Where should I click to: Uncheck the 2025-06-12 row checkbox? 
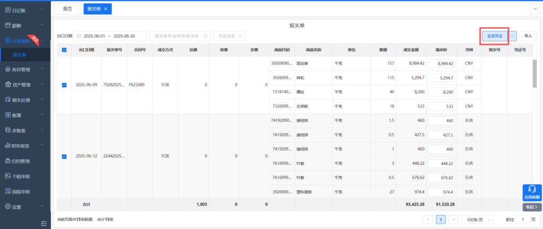click(64, 156)
